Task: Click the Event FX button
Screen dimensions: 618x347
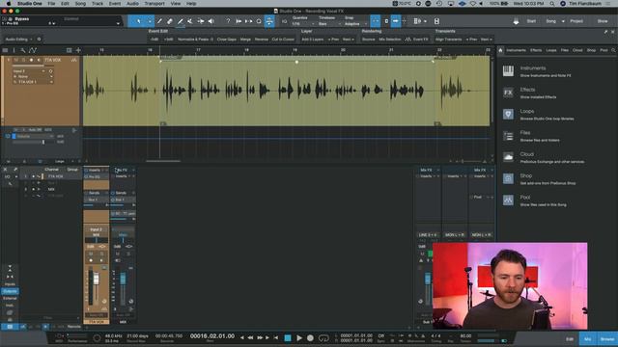Action: click(417, 40)
